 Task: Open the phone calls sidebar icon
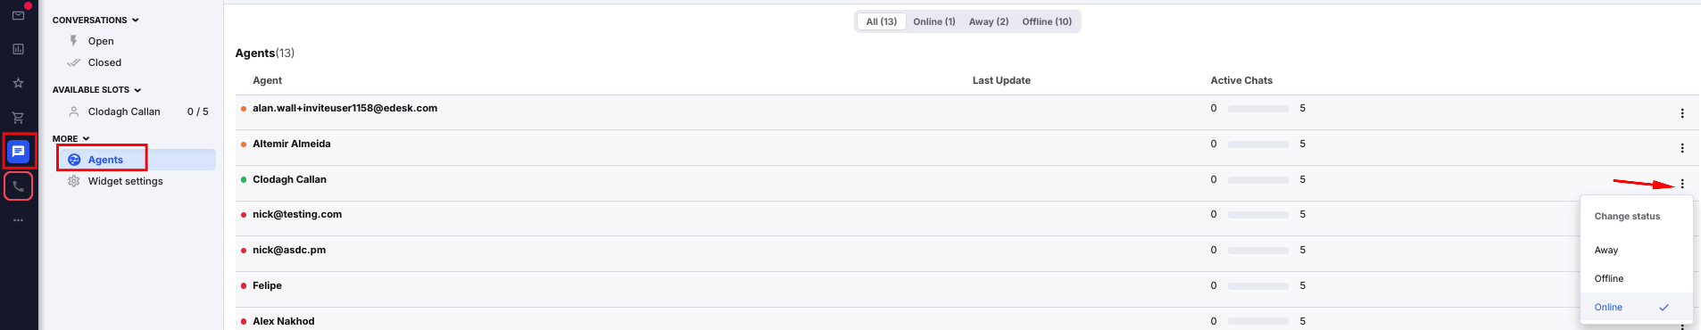click(x=18, y=186)
